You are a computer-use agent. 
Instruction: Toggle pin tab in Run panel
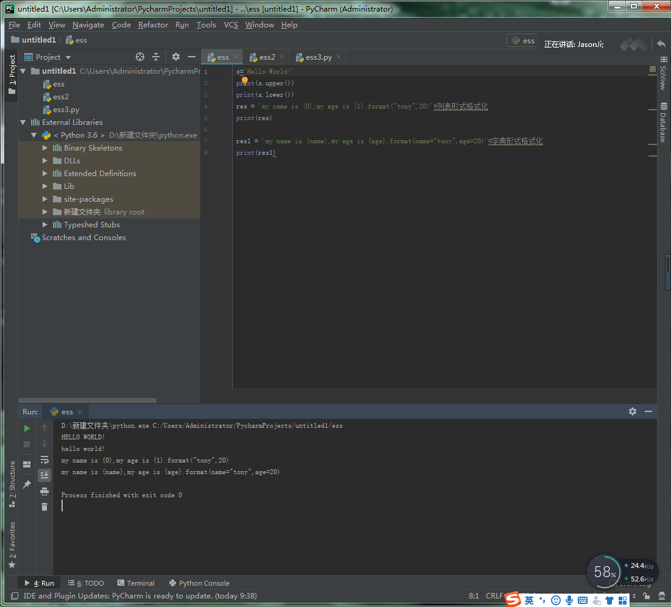(27, 485)
